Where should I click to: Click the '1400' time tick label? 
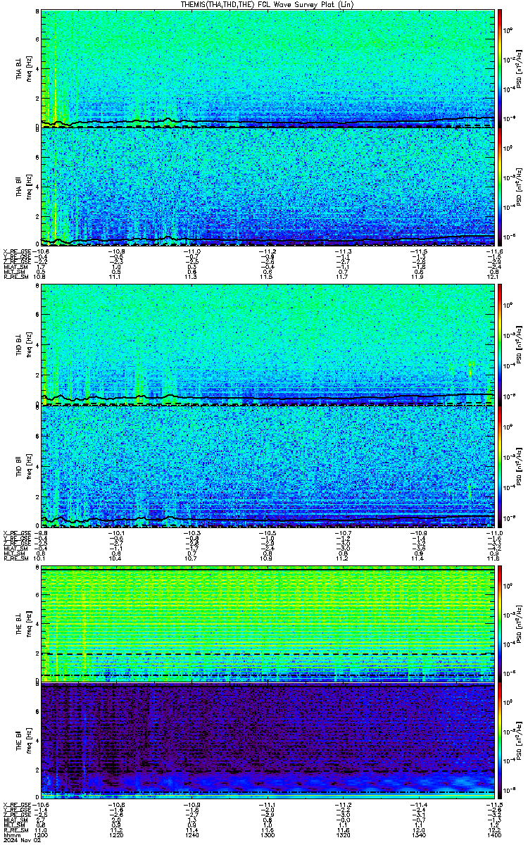click(x=494, y=836)
